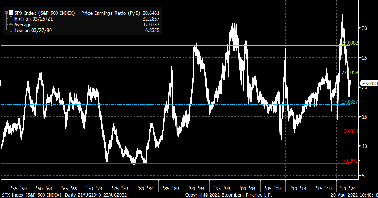This screenshot has height=198, width=378.
Task: Click the '65-'69 period label on time axis
Action: pos(69,189)
